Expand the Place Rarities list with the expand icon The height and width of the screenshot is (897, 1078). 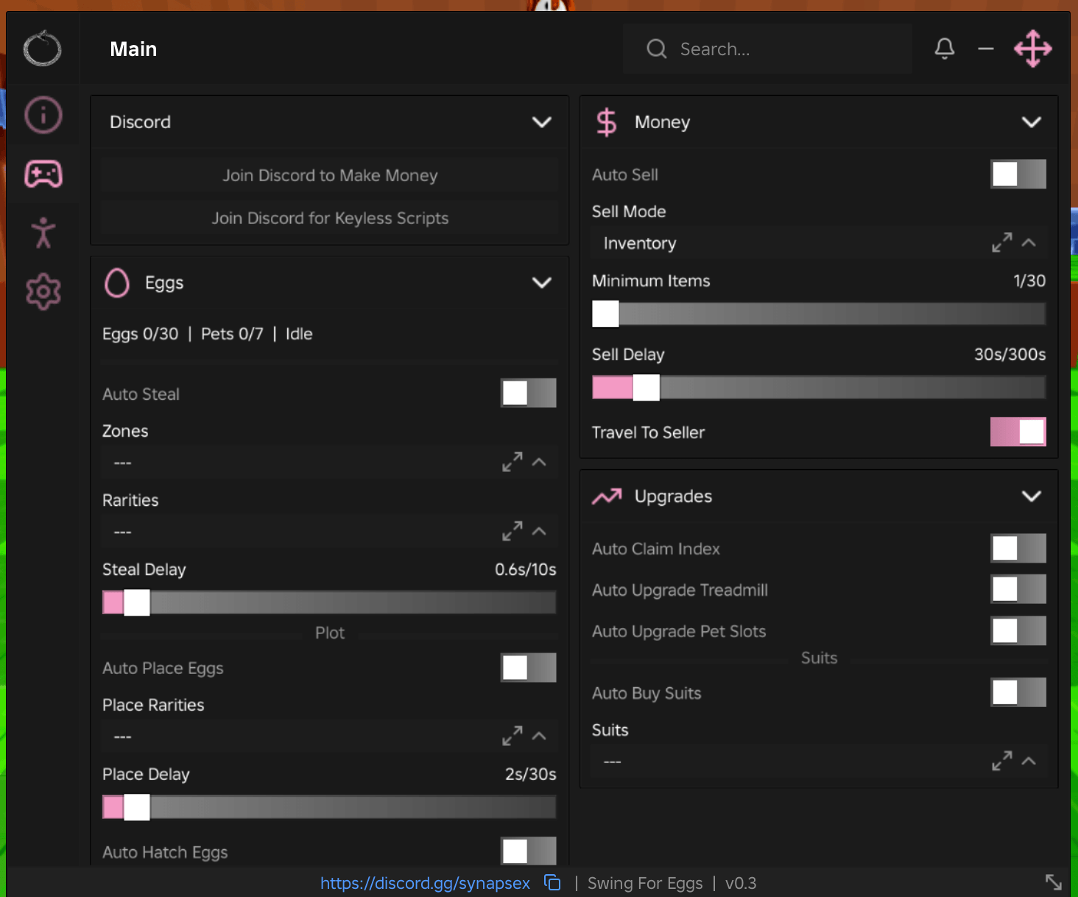[x=512, y=736]
